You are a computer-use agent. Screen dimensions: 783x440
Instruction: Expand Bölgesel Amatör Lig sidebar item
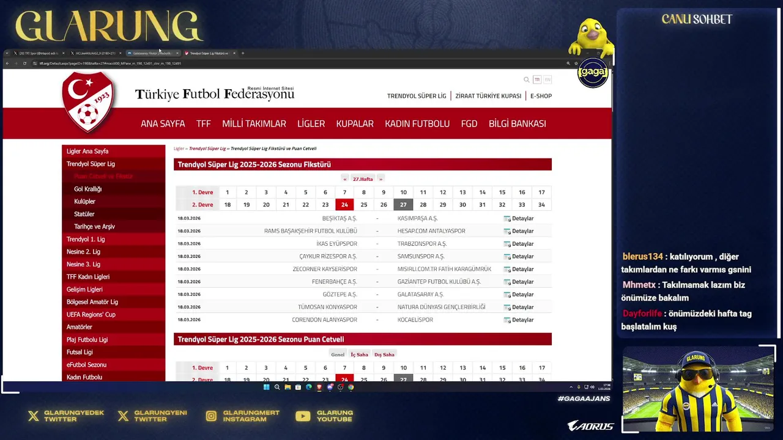tap(113, 302)
